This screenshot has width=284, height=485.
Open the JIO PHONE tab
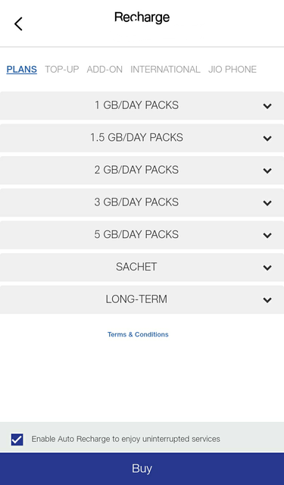tap(233, 69)
